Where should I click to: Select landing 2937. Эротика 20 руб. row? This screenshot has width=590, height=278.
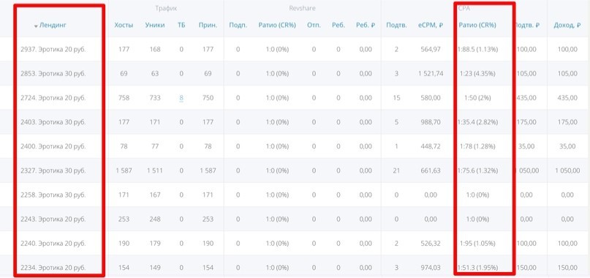click(x=295, y=49)
